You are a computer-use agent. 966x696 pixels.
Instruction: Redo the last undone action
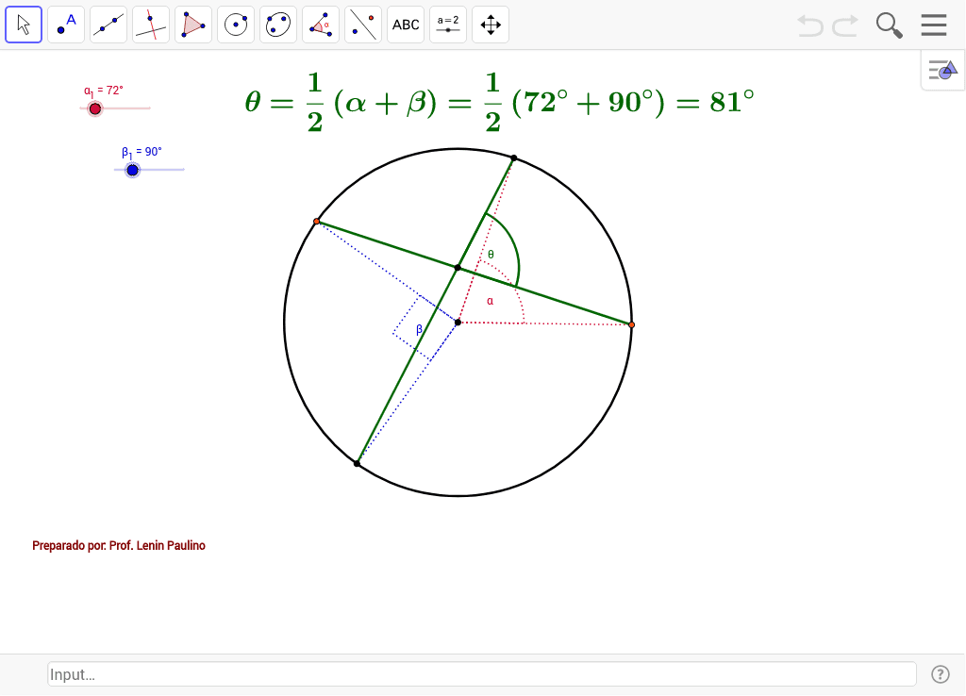pyautogui.click(x=845, y=25)
